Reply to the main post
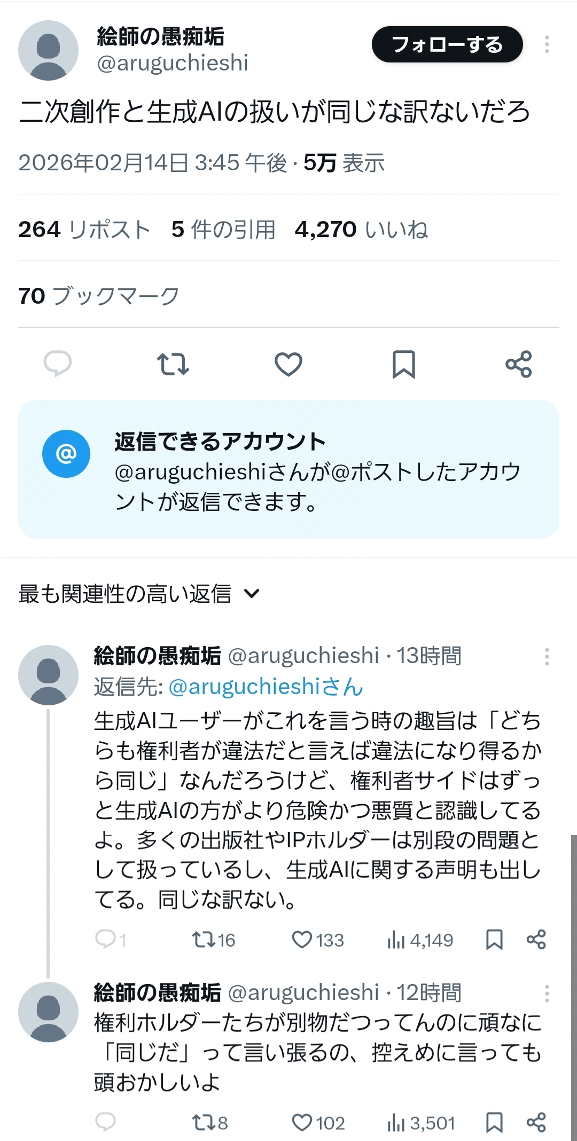The height and width of the screenshot is (1141, 577). pyautogui.click(x=58, y=364)
